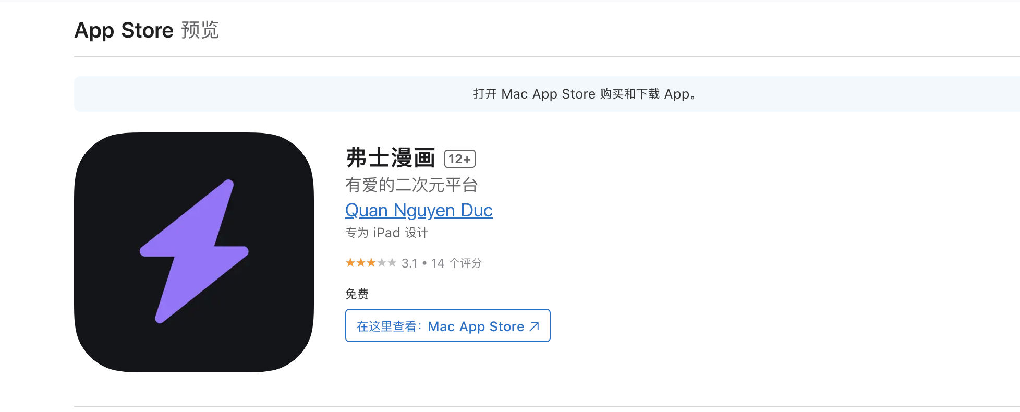The width and height of the screenshot is (1020, 412).
Task: Click the purple lightning bolt logo
Action: click(194, 251)
